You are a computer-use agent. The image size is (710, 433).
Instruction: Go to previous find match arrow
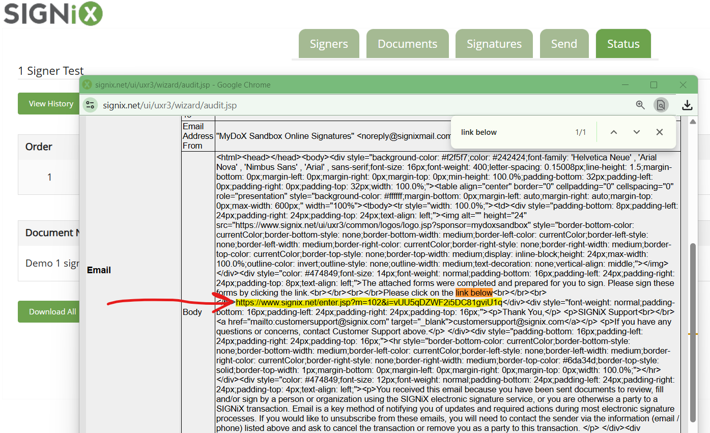614,132
